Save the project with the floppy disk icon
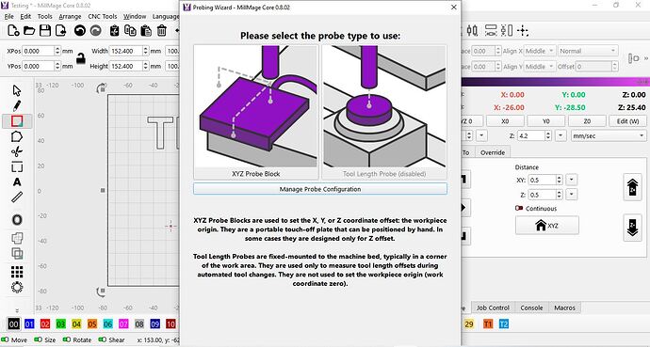 point(45,31)
